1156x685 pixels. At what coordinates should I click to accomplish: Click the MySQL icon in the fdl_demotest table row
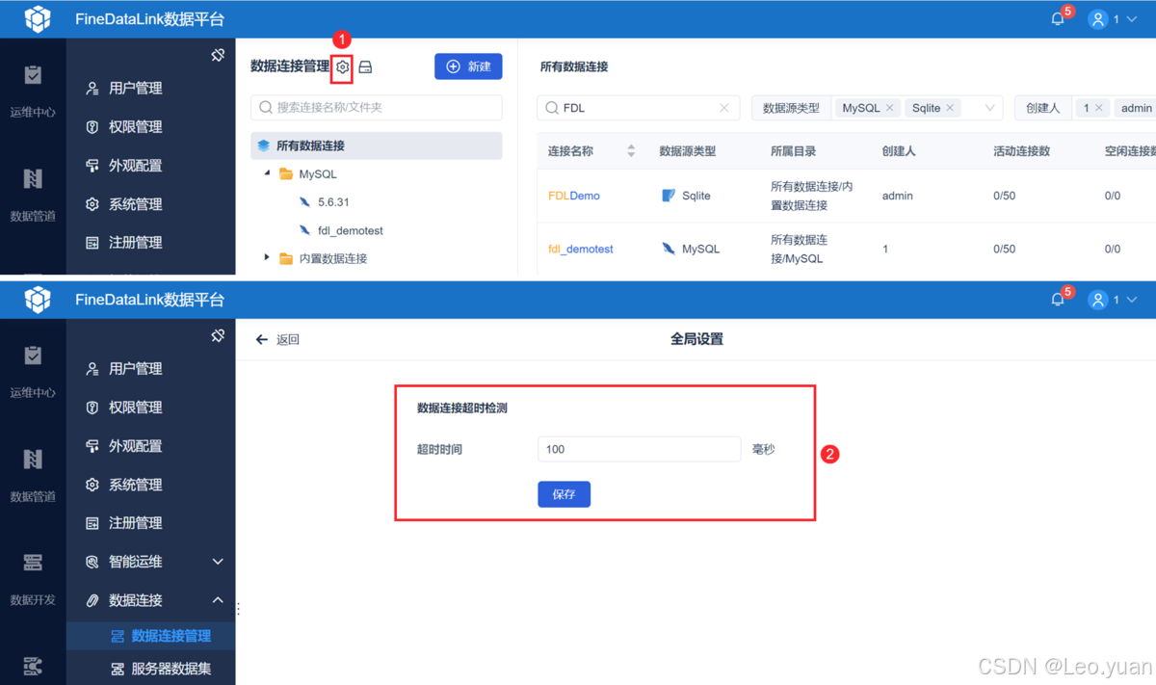(669, 249)
